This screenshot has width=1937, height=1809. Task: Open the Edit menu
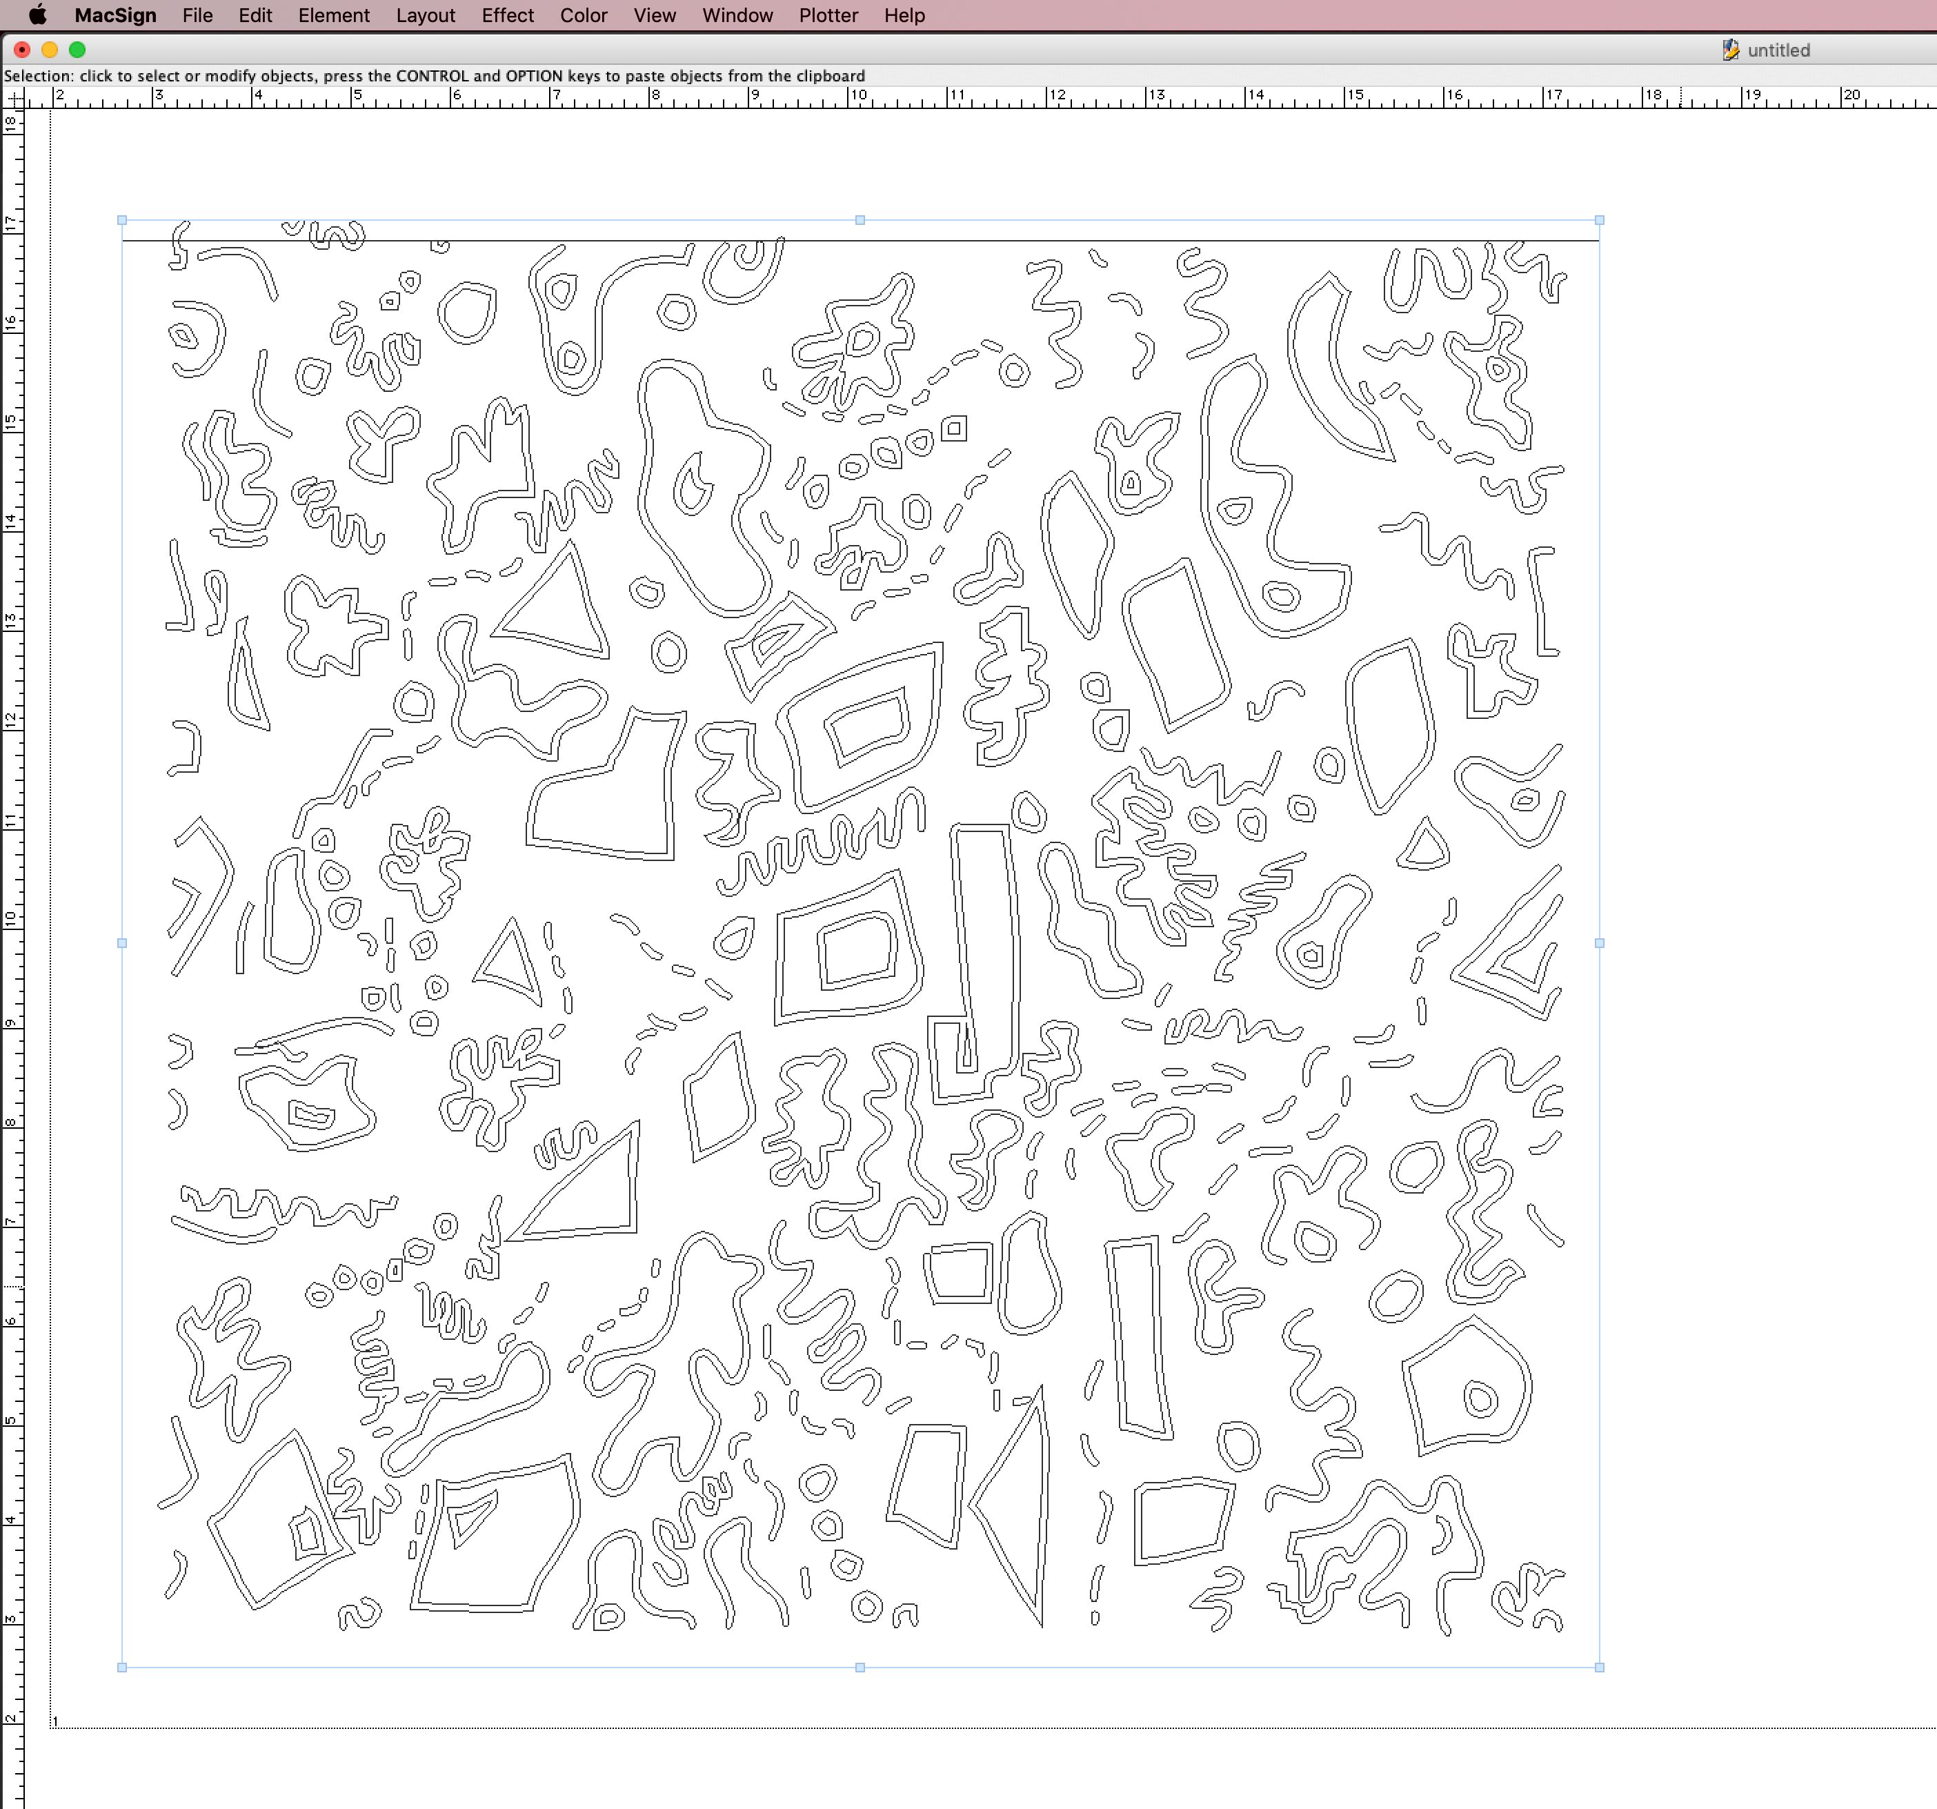point(255,16)
